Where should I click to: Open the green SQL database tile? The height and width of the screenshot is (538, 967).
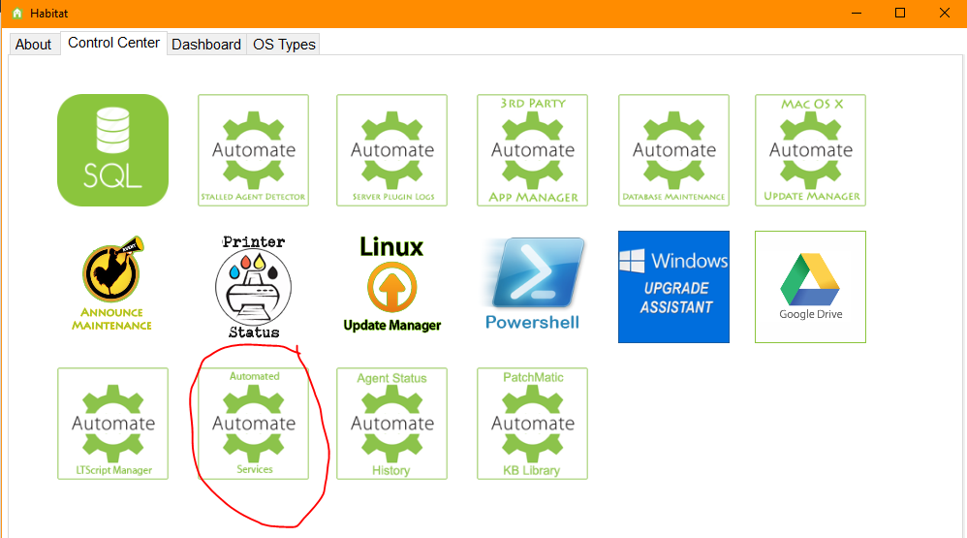112,150
